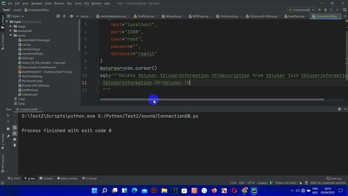Open the Terminal tool window
The width and height of the screenshot is (348, 196).
[x=46, y=178]
